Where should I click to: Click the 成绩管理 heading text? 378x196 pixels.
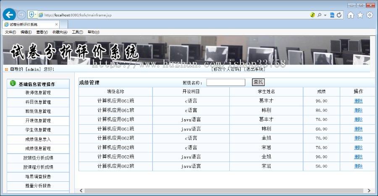click(89, 83)
